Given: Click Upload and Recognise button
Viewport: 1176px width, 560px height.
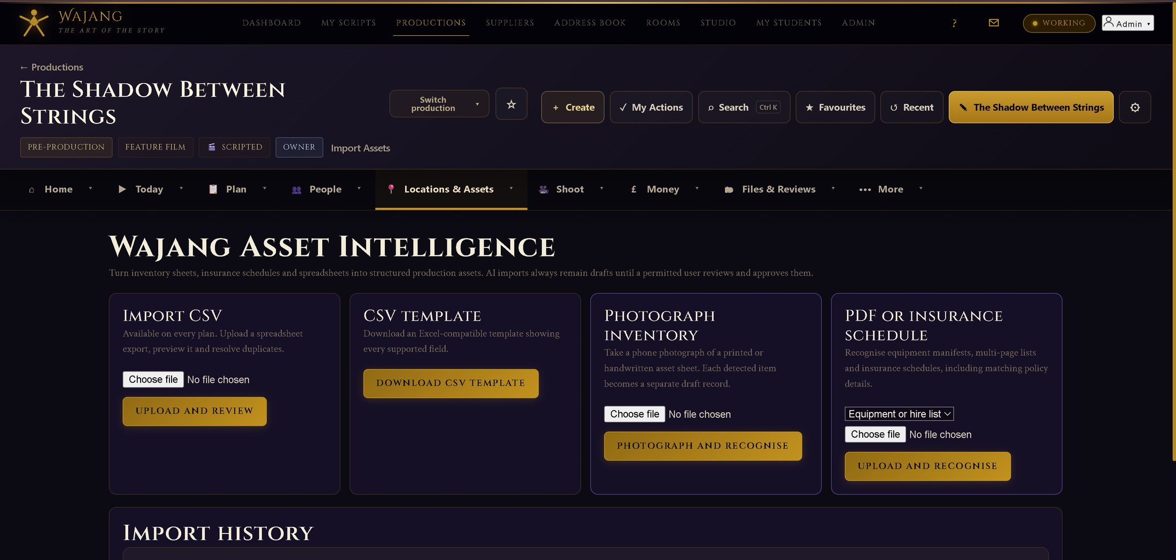Looking at the screenshot, I should click(x=927, y=466).
